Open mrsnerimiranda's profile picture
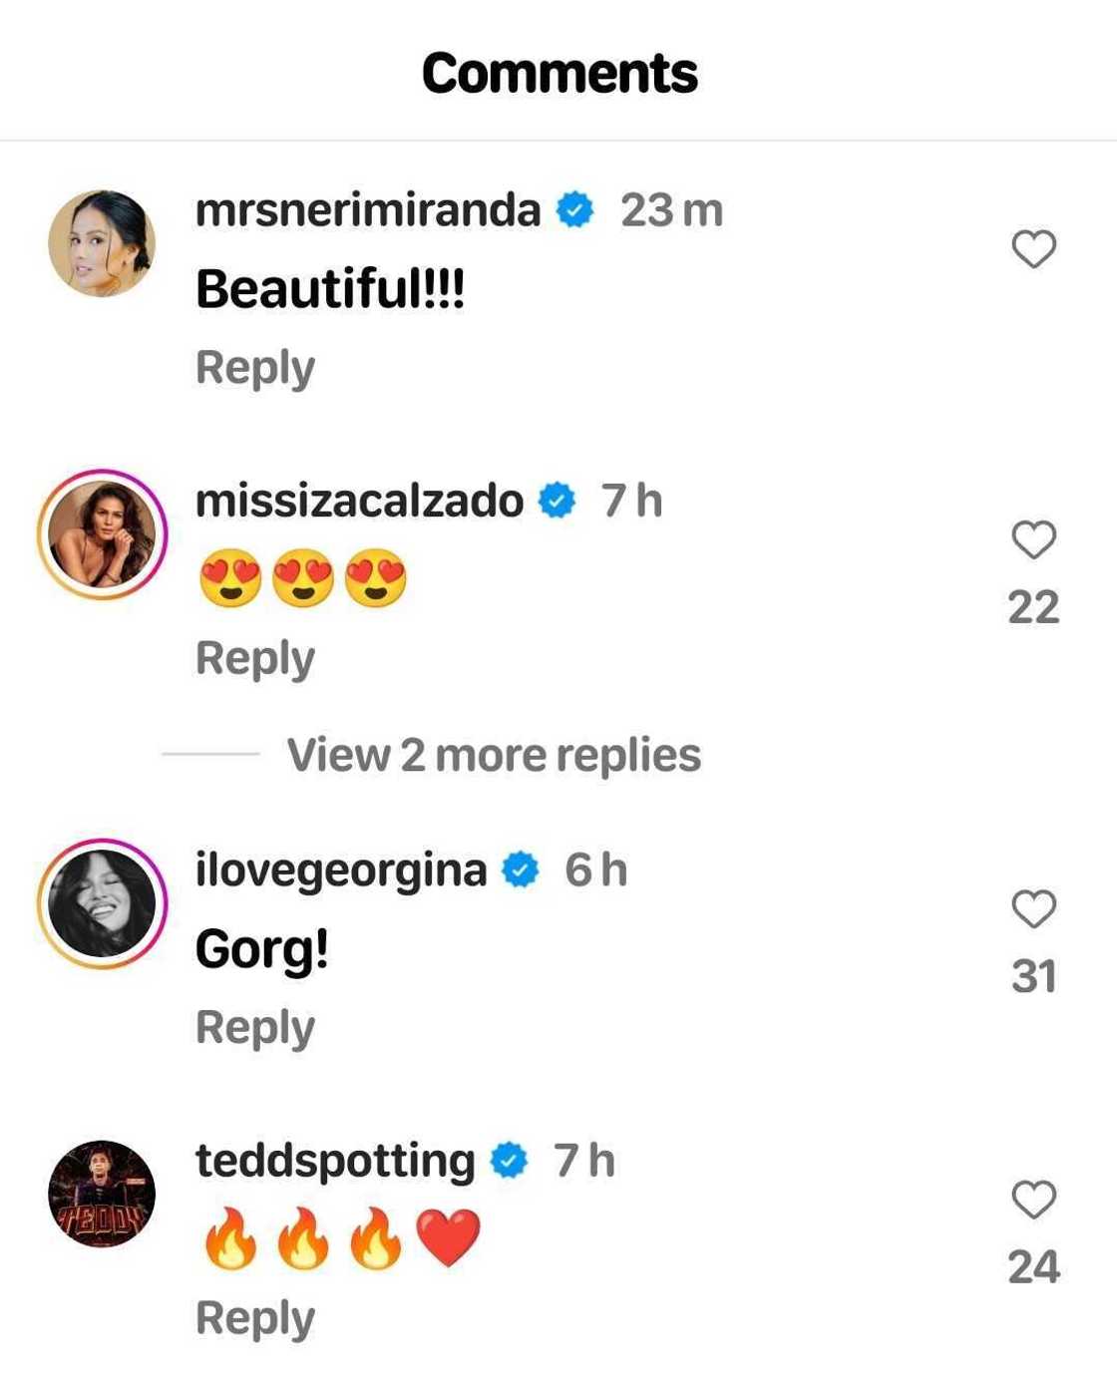Image resolution: width=1117 pixels, height=1385 pixels. tap(102, 244)
